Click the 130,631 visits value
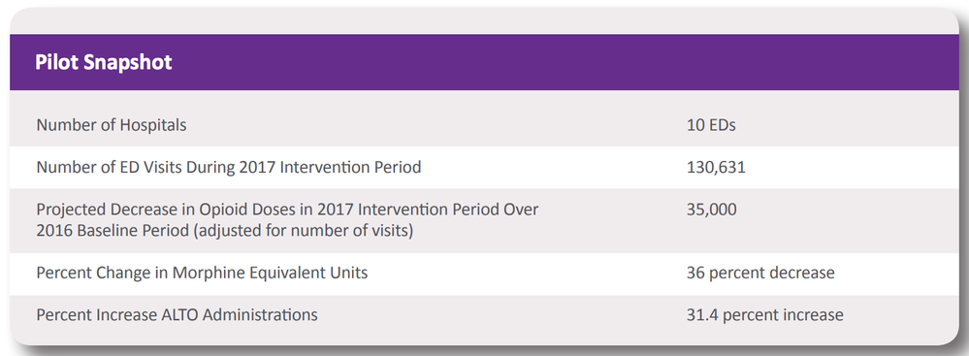969x356 pixels. coord(716,167)
